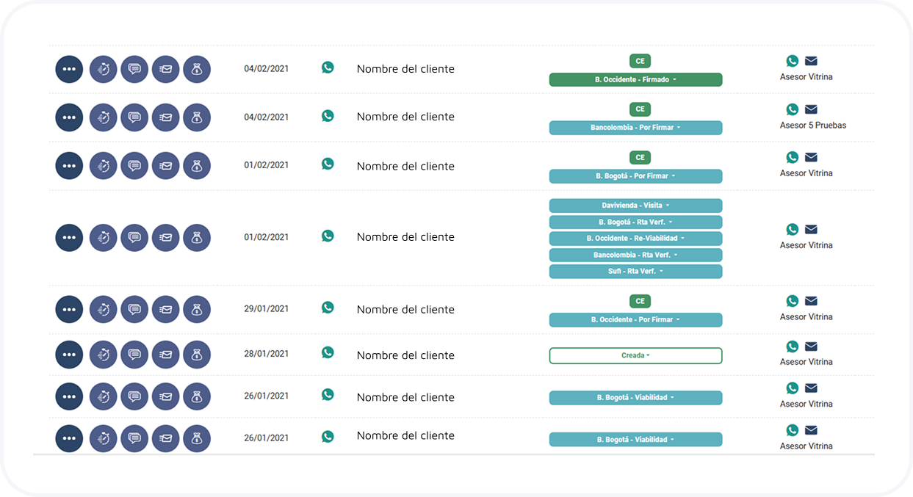The image size is (913, 497).
Task: Click CE badge above B. Occidente - Por Firmar
Action: 640,301
